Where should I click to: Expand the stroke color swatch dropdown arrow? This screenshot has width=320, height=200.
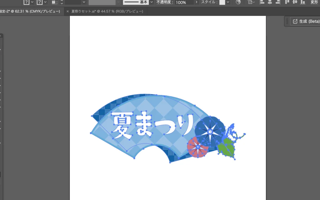[46, 2]
